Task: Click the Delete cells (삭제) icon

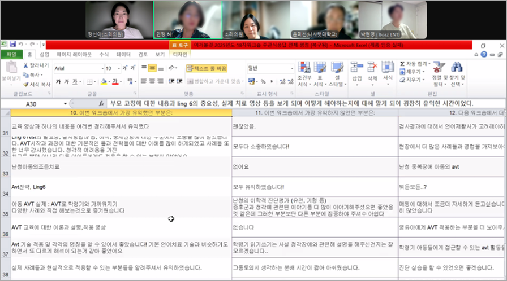Action: click(x=372, y=67)
